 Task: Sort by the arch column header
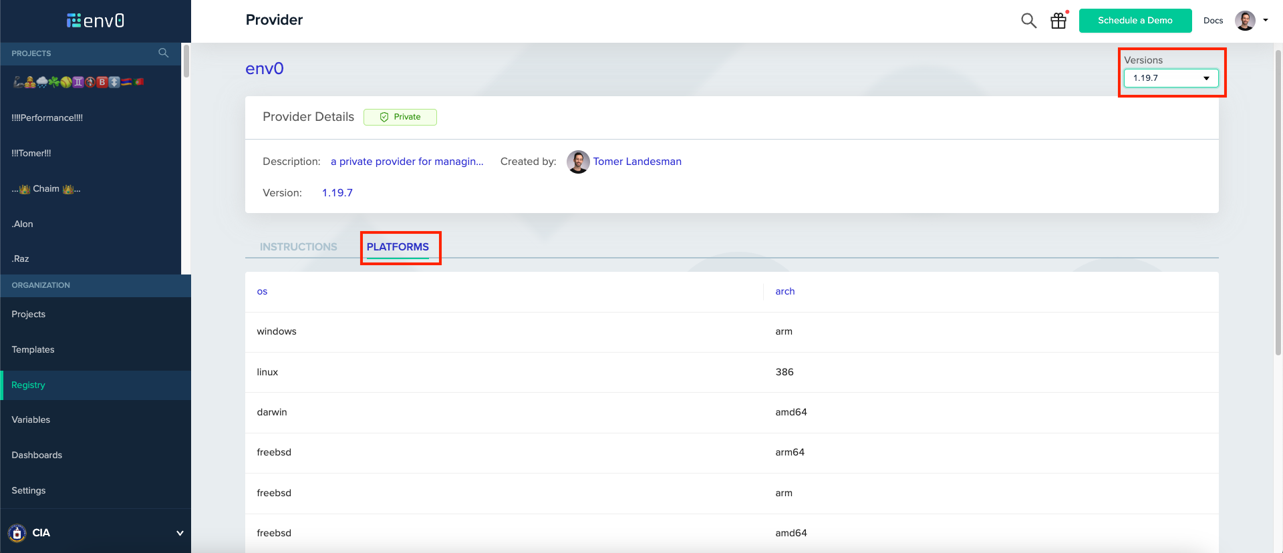click(x=785, y=292)
